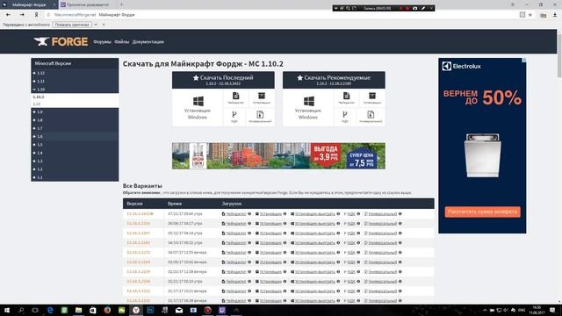Open the Task View taskbar icon

[x=35, y=310]
